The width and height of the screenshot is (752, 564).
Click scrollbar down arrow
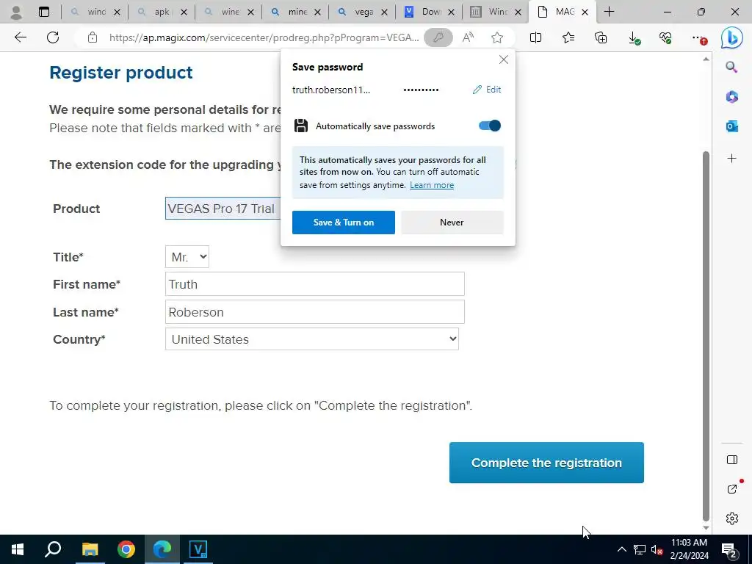(706, 527)
